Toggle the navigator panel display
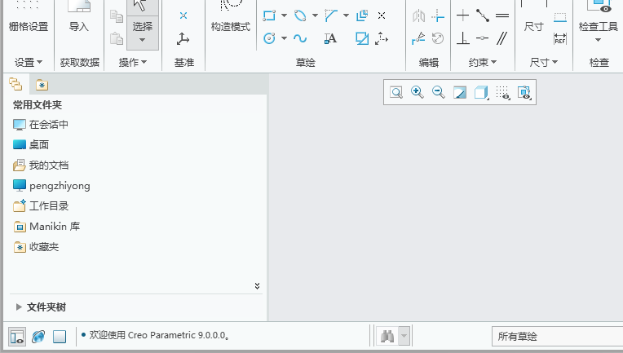This screenshot has height=353, width=623. (x=17, y=337)
